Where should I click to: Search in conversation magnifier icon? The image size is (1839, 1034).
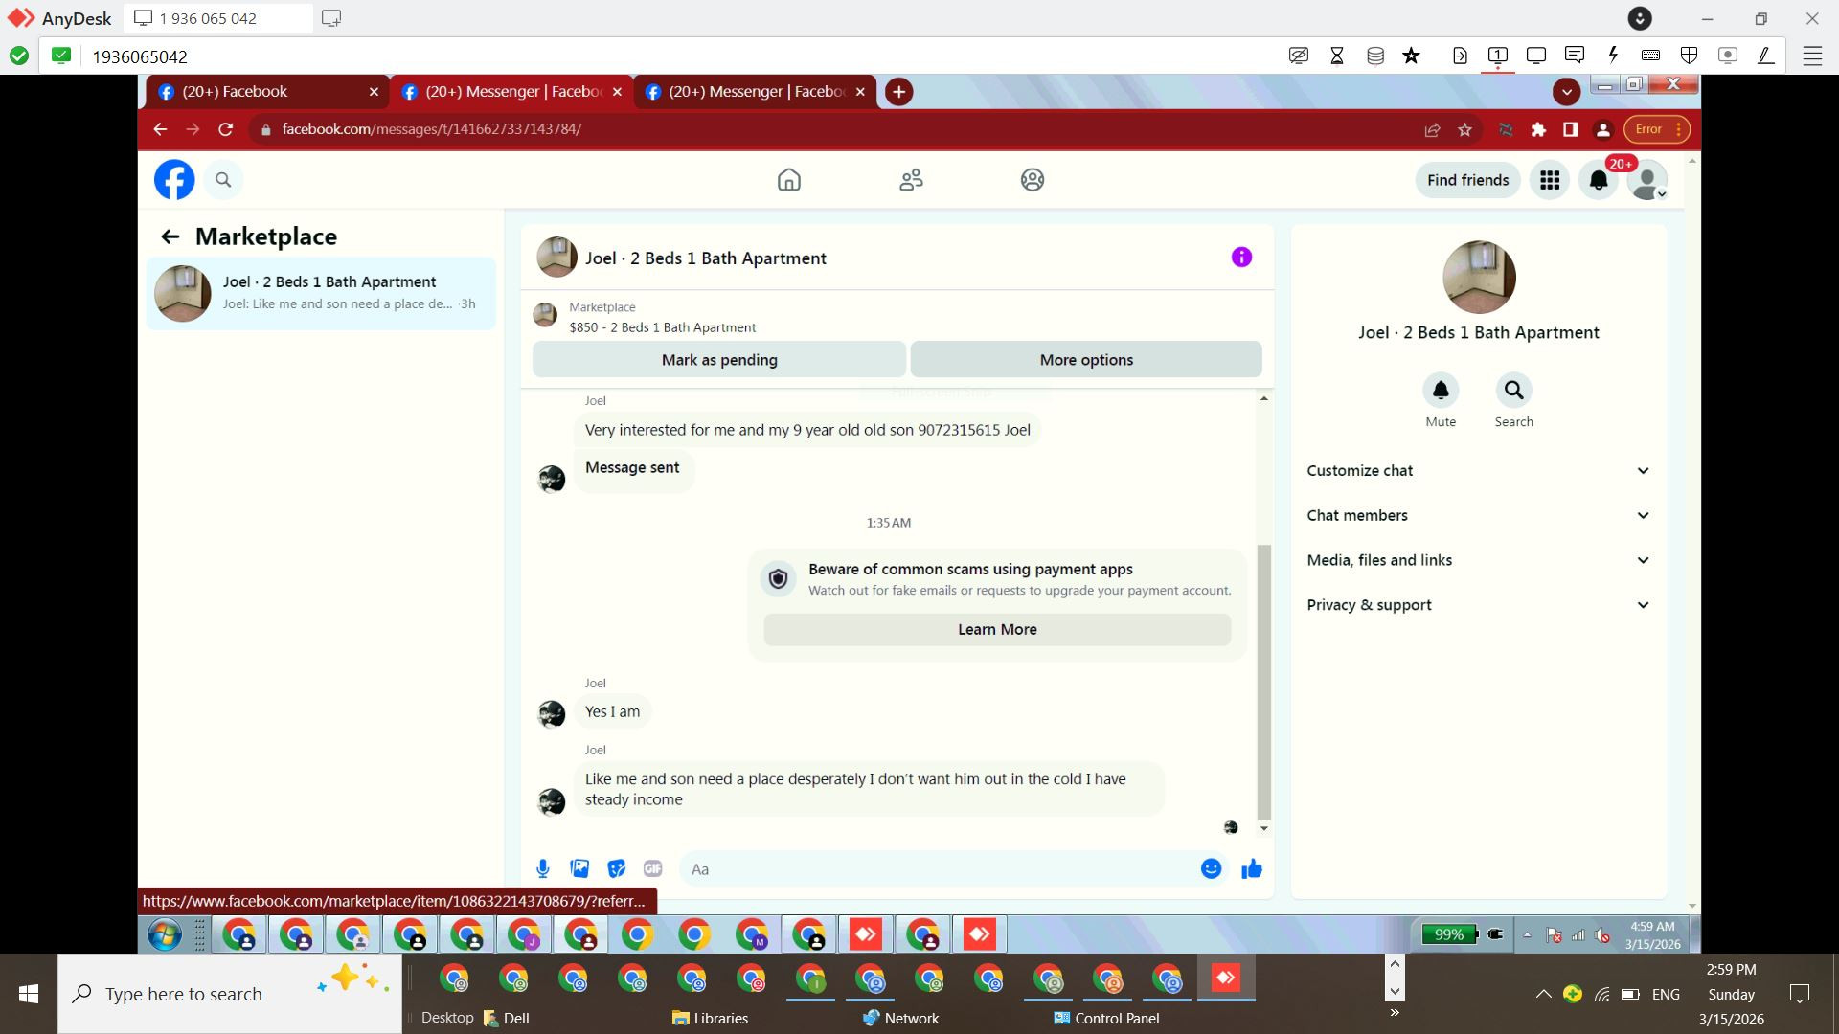coord(1513,390)
